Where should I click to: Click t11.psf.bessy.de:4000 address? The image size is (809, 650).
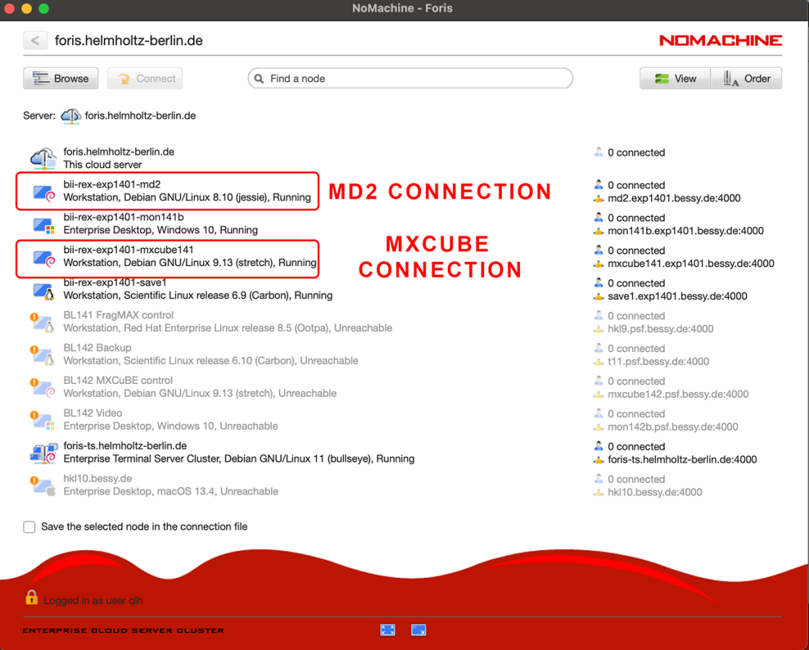(658, 362)
